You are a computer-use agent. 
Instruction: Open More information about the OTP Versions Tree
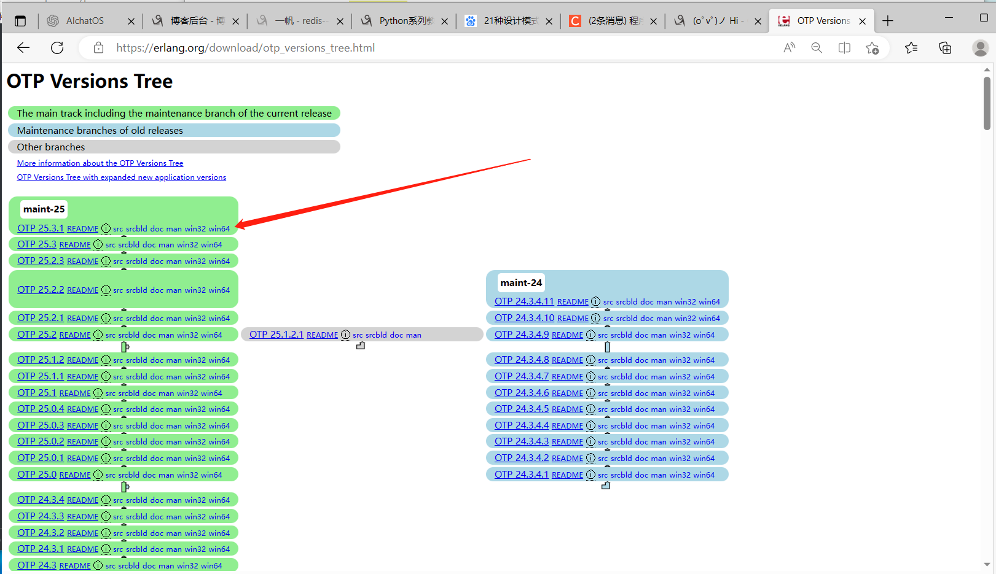point(100,163)
